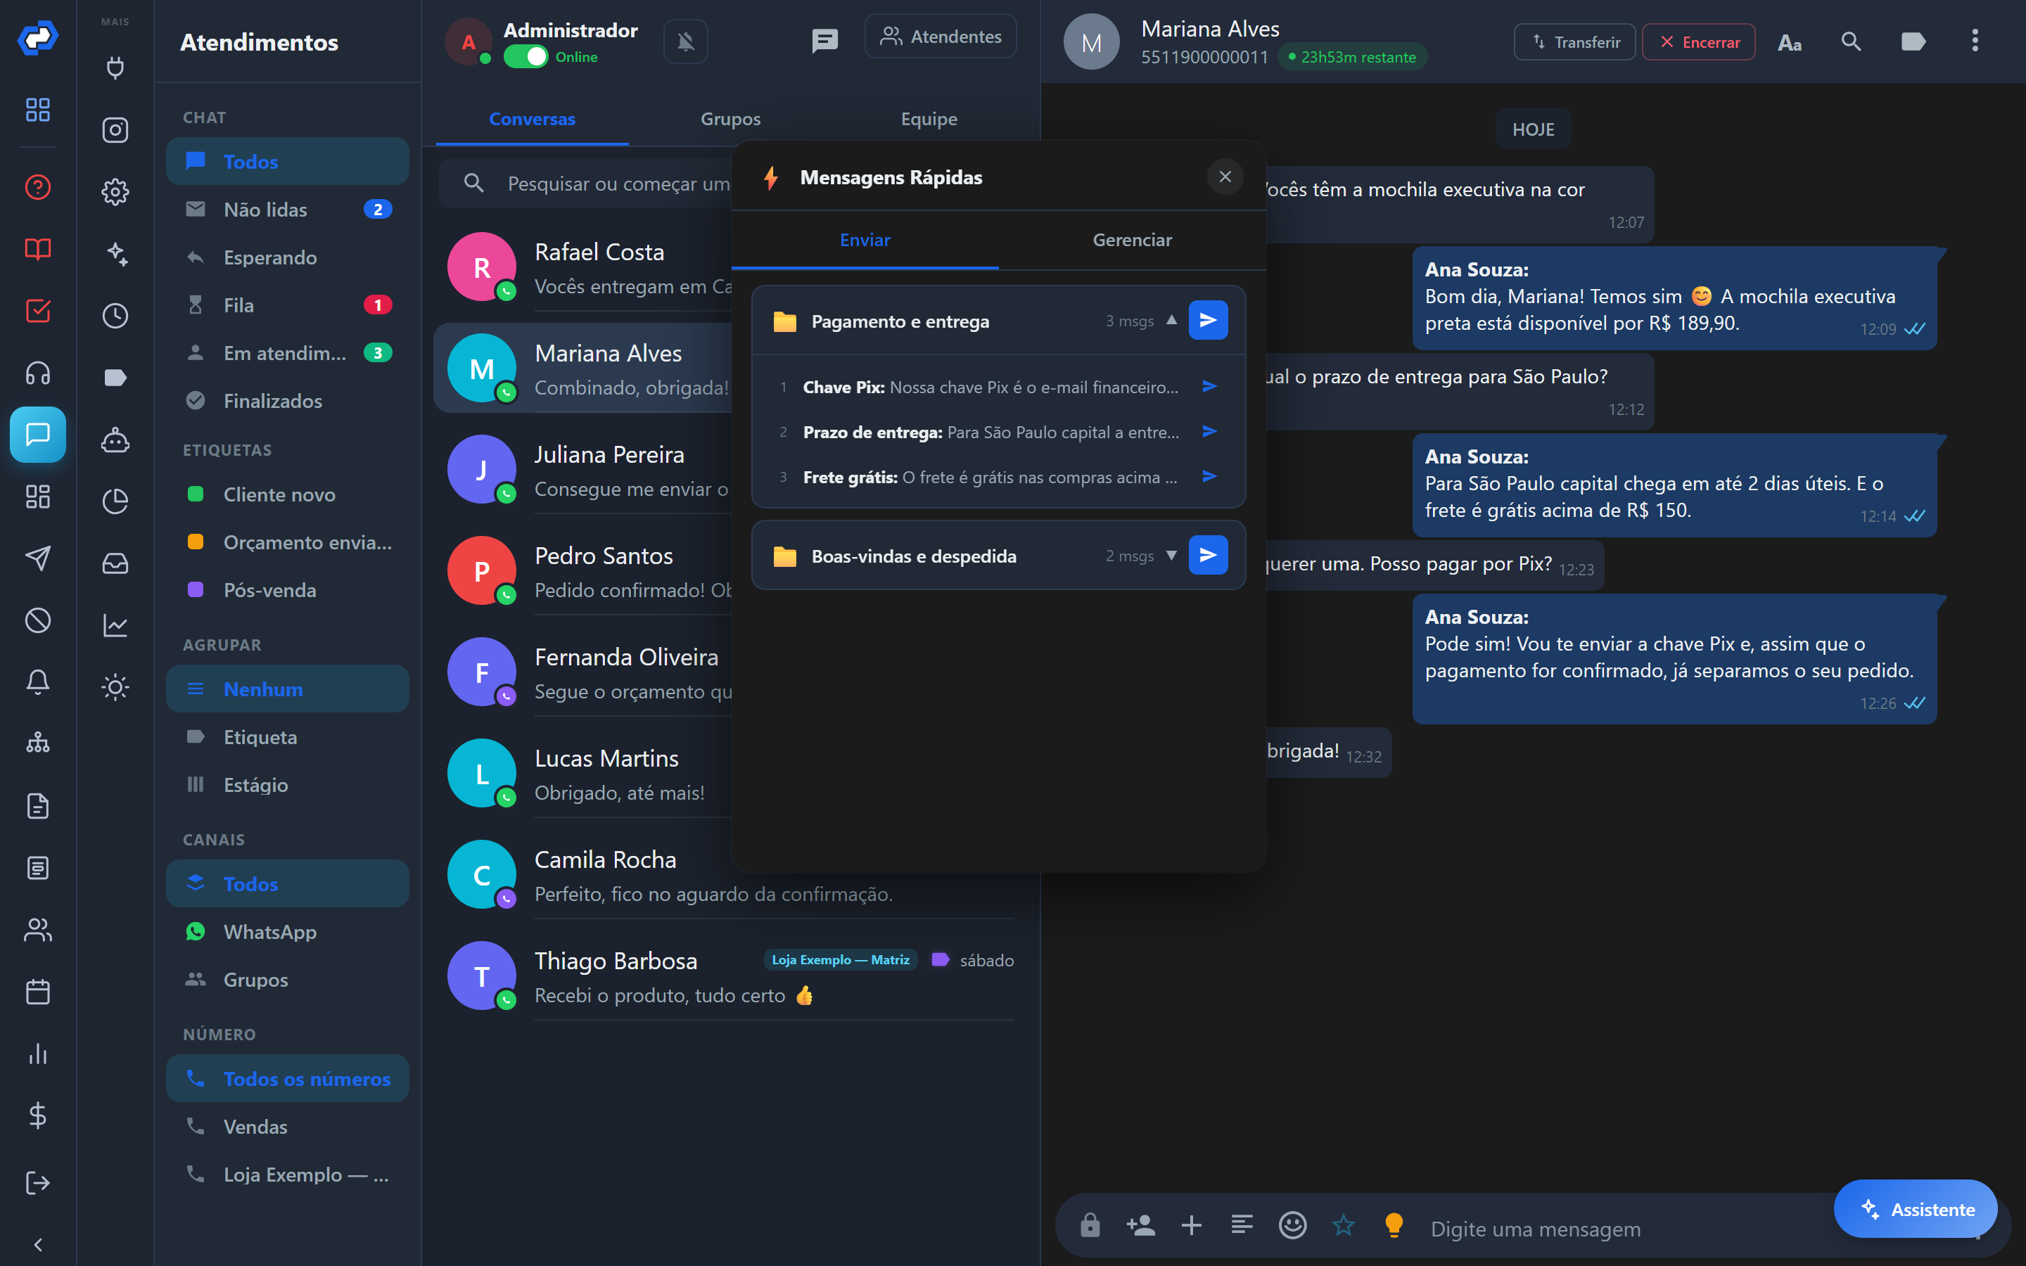Viewport: 2026px width, 1266px height.
Task: Click the Transferir button
Action: (x=1575, y=42)
